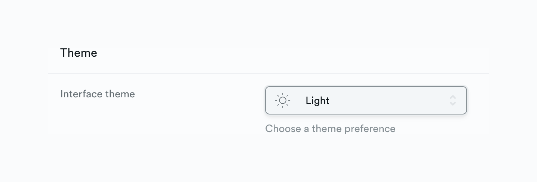Image resolution: width=537 pixels, height=182 pixels.
Task: Show the list of interface theme choices
Action: tap(366, 101)
